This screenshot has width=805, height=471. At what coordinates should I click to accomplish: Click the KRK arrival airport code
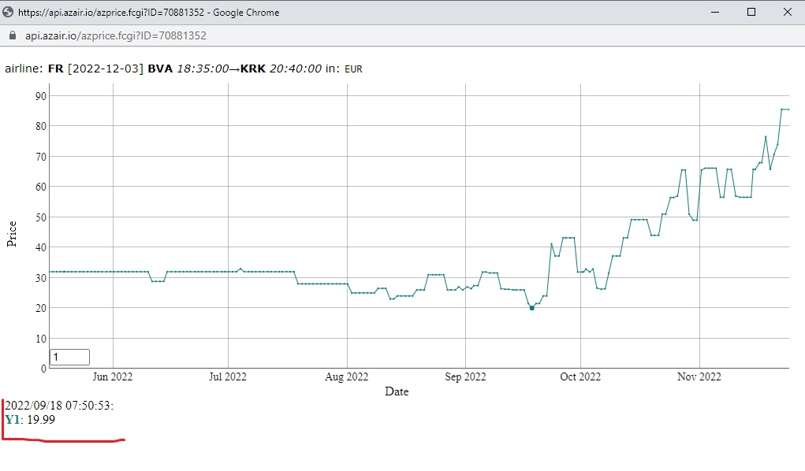pos(253,69)
